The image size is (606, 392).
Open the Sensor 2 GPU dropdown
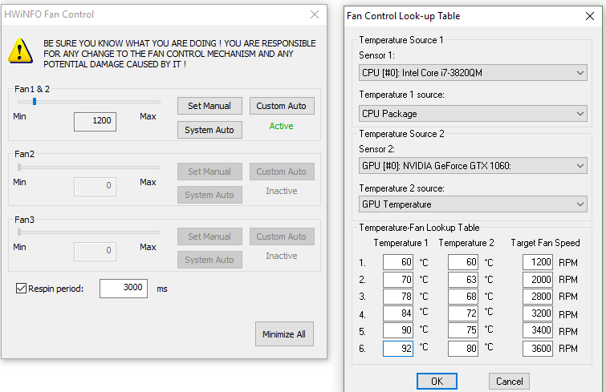click(473, 166)
